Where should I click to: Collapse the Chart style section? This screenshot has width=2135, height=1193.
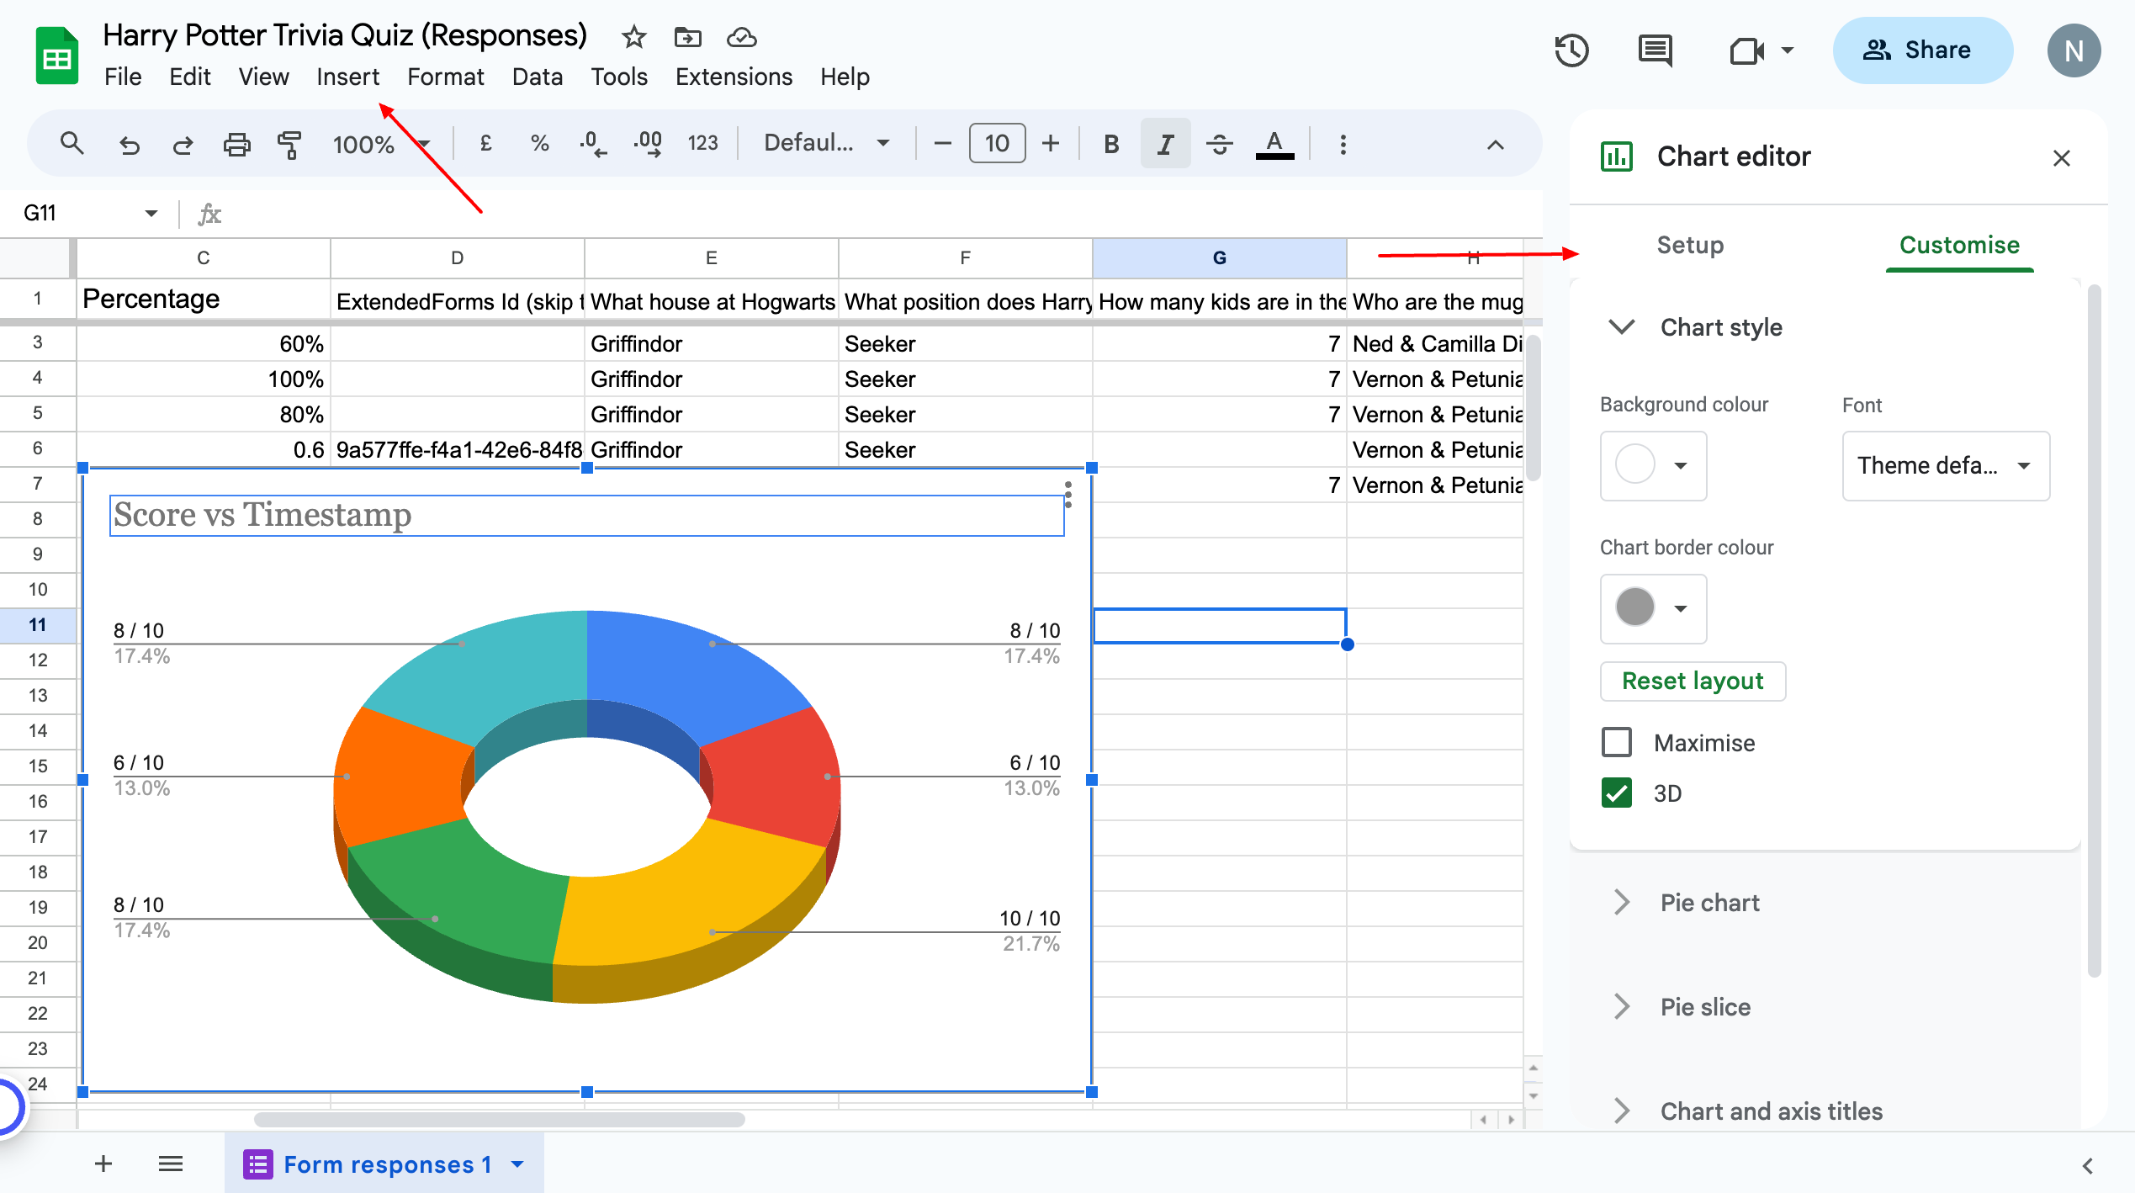click(x=1621, y=327)
